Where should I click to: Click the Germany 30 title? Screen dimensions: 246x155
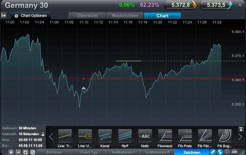coord(27,5)
